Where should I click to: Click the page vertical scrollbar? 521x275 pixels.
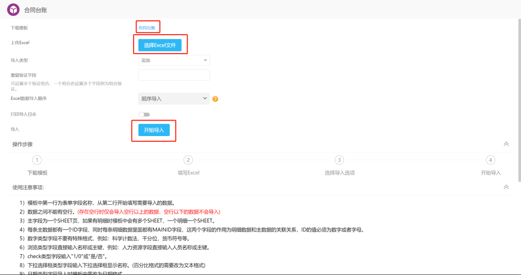click(x=519, y=100)
